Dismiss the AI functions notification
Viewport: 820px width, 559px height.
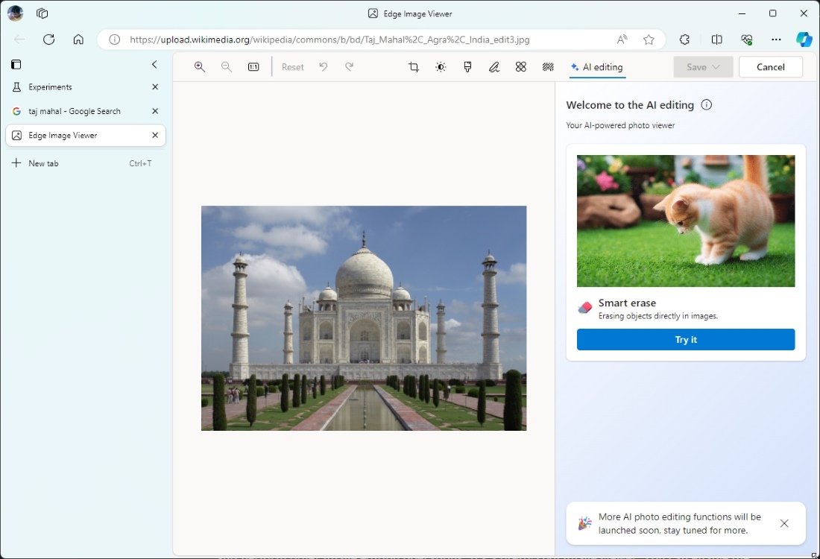[x=784, y=523]
